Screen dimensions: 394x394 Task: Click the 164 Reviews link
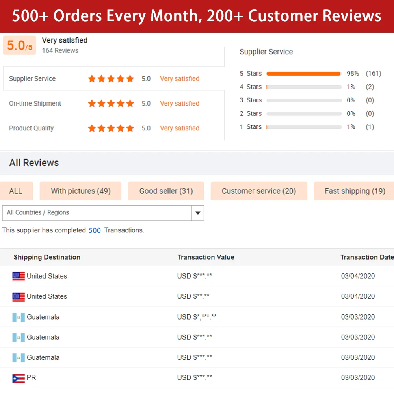(x=60, y=51)
